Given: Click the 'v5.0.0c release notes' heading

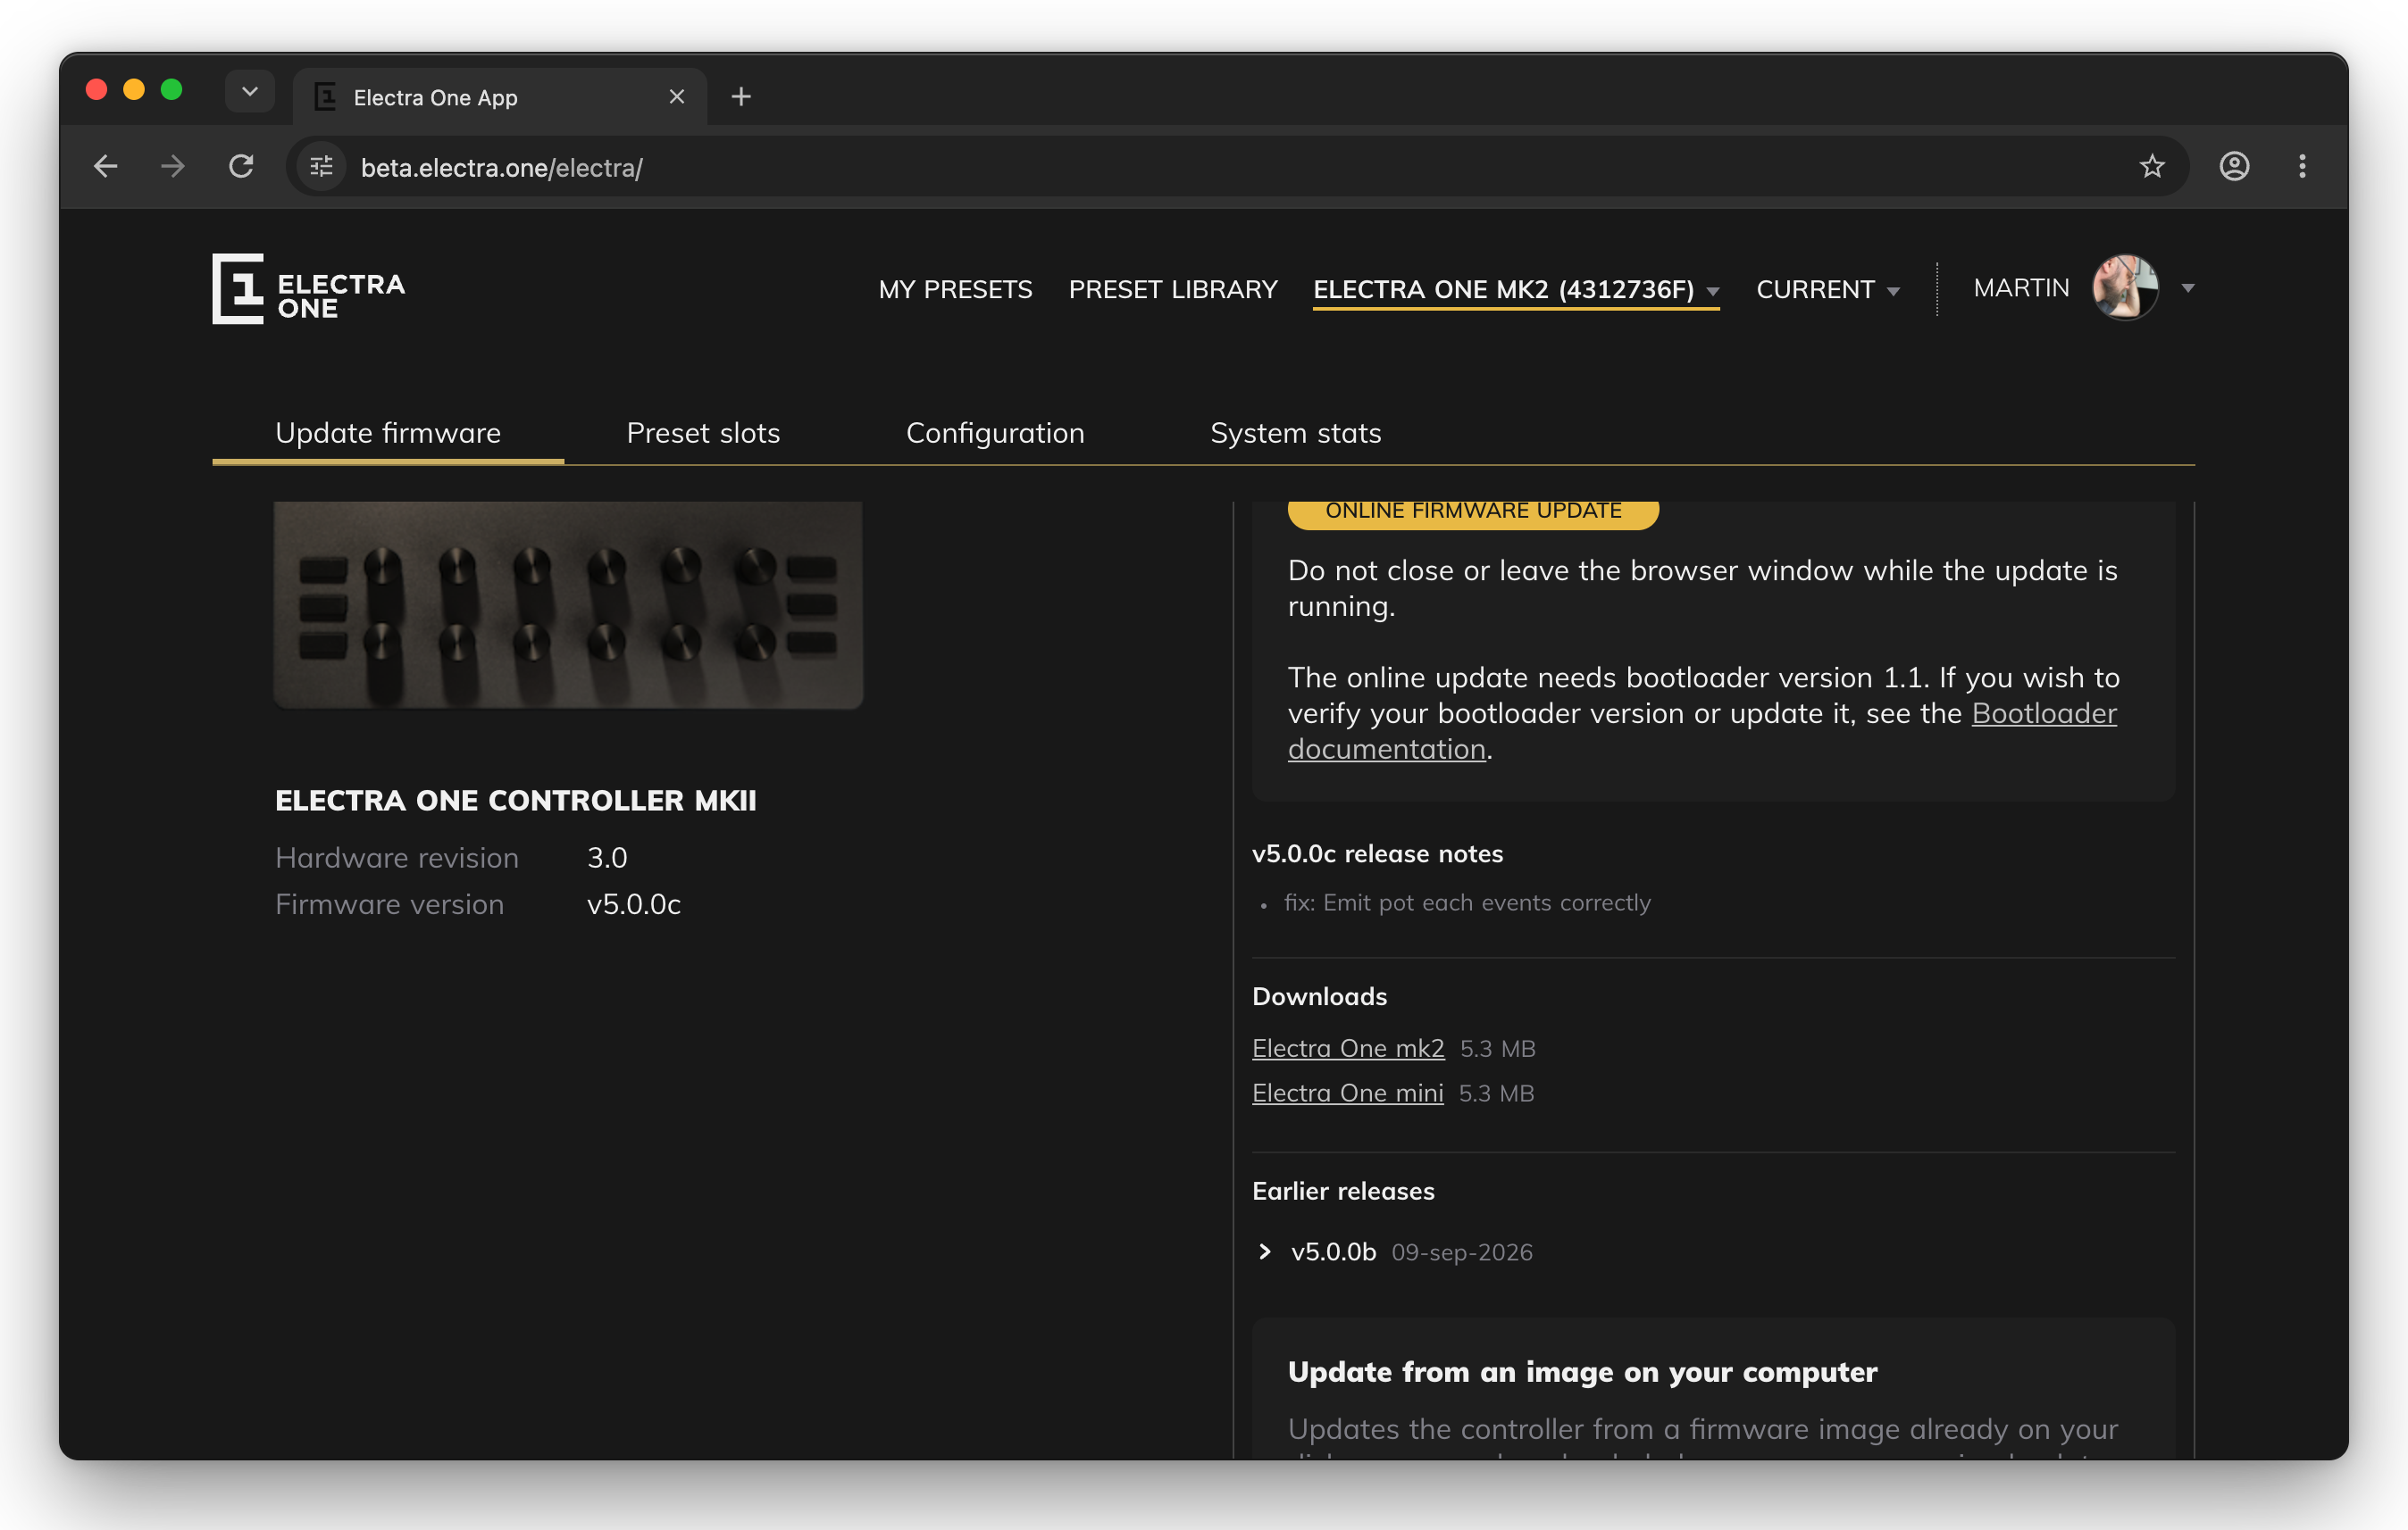Looking at the screenshot, I should 1377,853.
